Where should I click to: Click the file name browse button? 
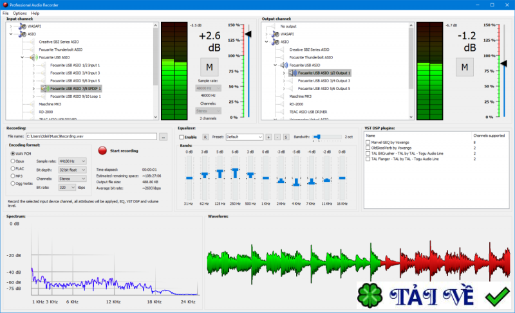(164, 136)
